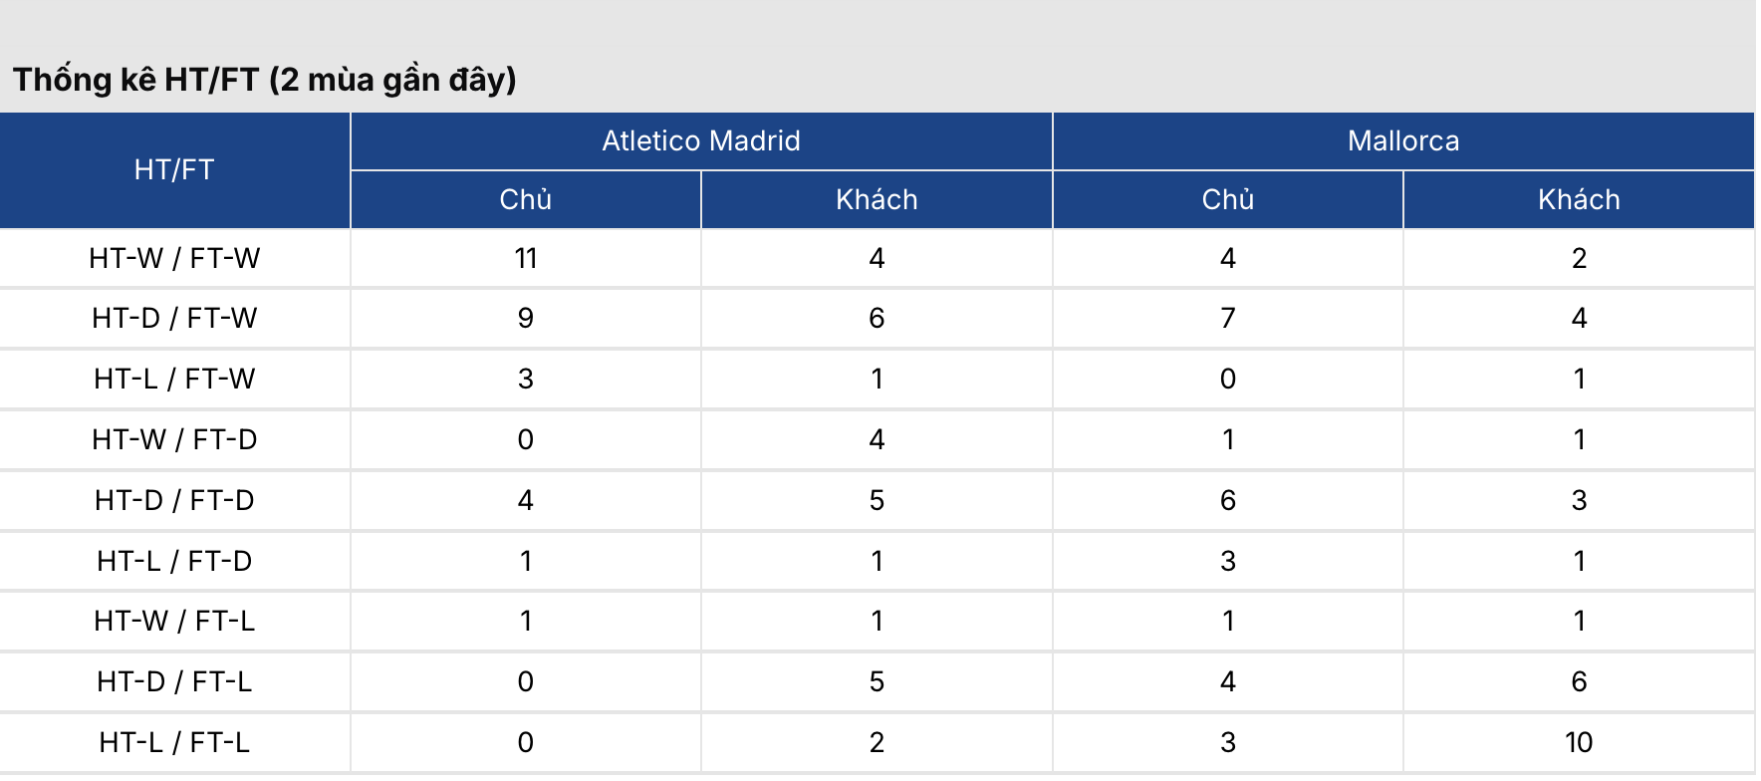The height and width of the screenshot is (781, 1761).
Task: Click the Thống kê HT/FT section title
Action: click(264, 80)
